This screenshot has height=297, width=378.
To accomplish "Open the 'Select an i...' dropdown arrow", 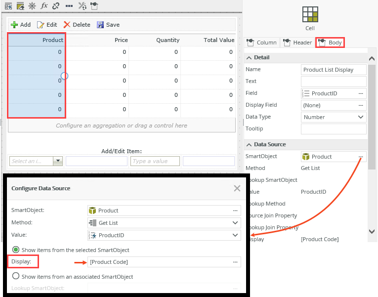I will tap(58, 161).
